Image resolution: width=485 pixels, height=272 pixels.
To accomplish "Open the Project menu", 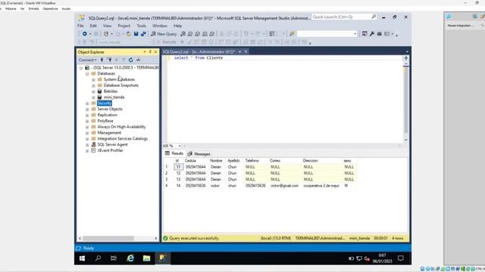I will [124, 26].
